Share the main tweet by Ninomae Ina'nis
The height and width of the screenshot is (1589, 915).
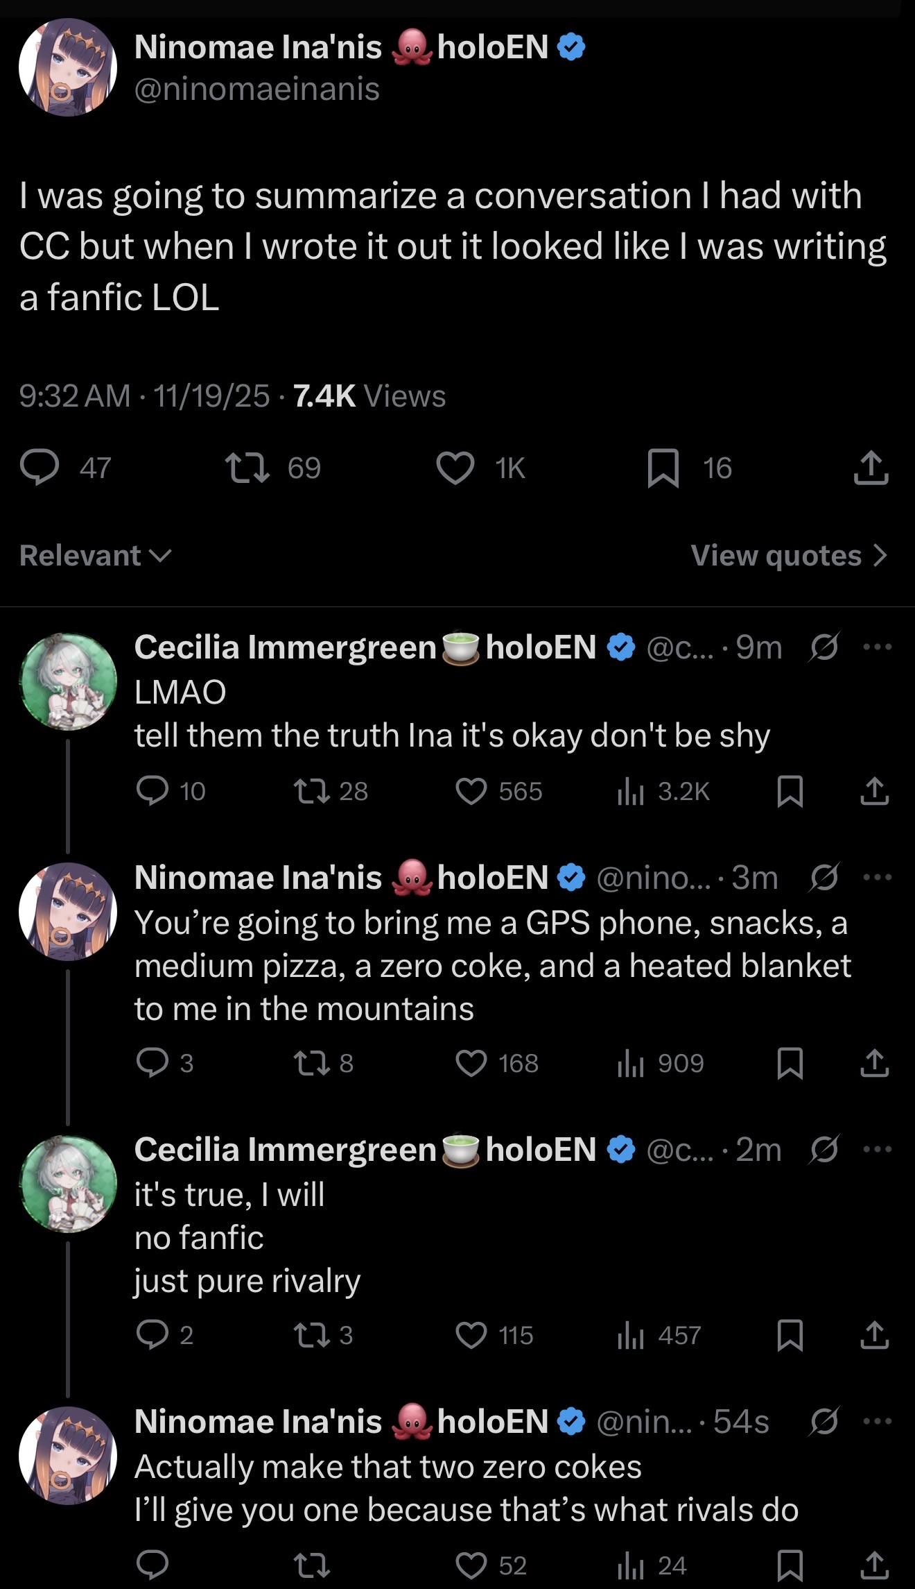[x=871, y=468]
